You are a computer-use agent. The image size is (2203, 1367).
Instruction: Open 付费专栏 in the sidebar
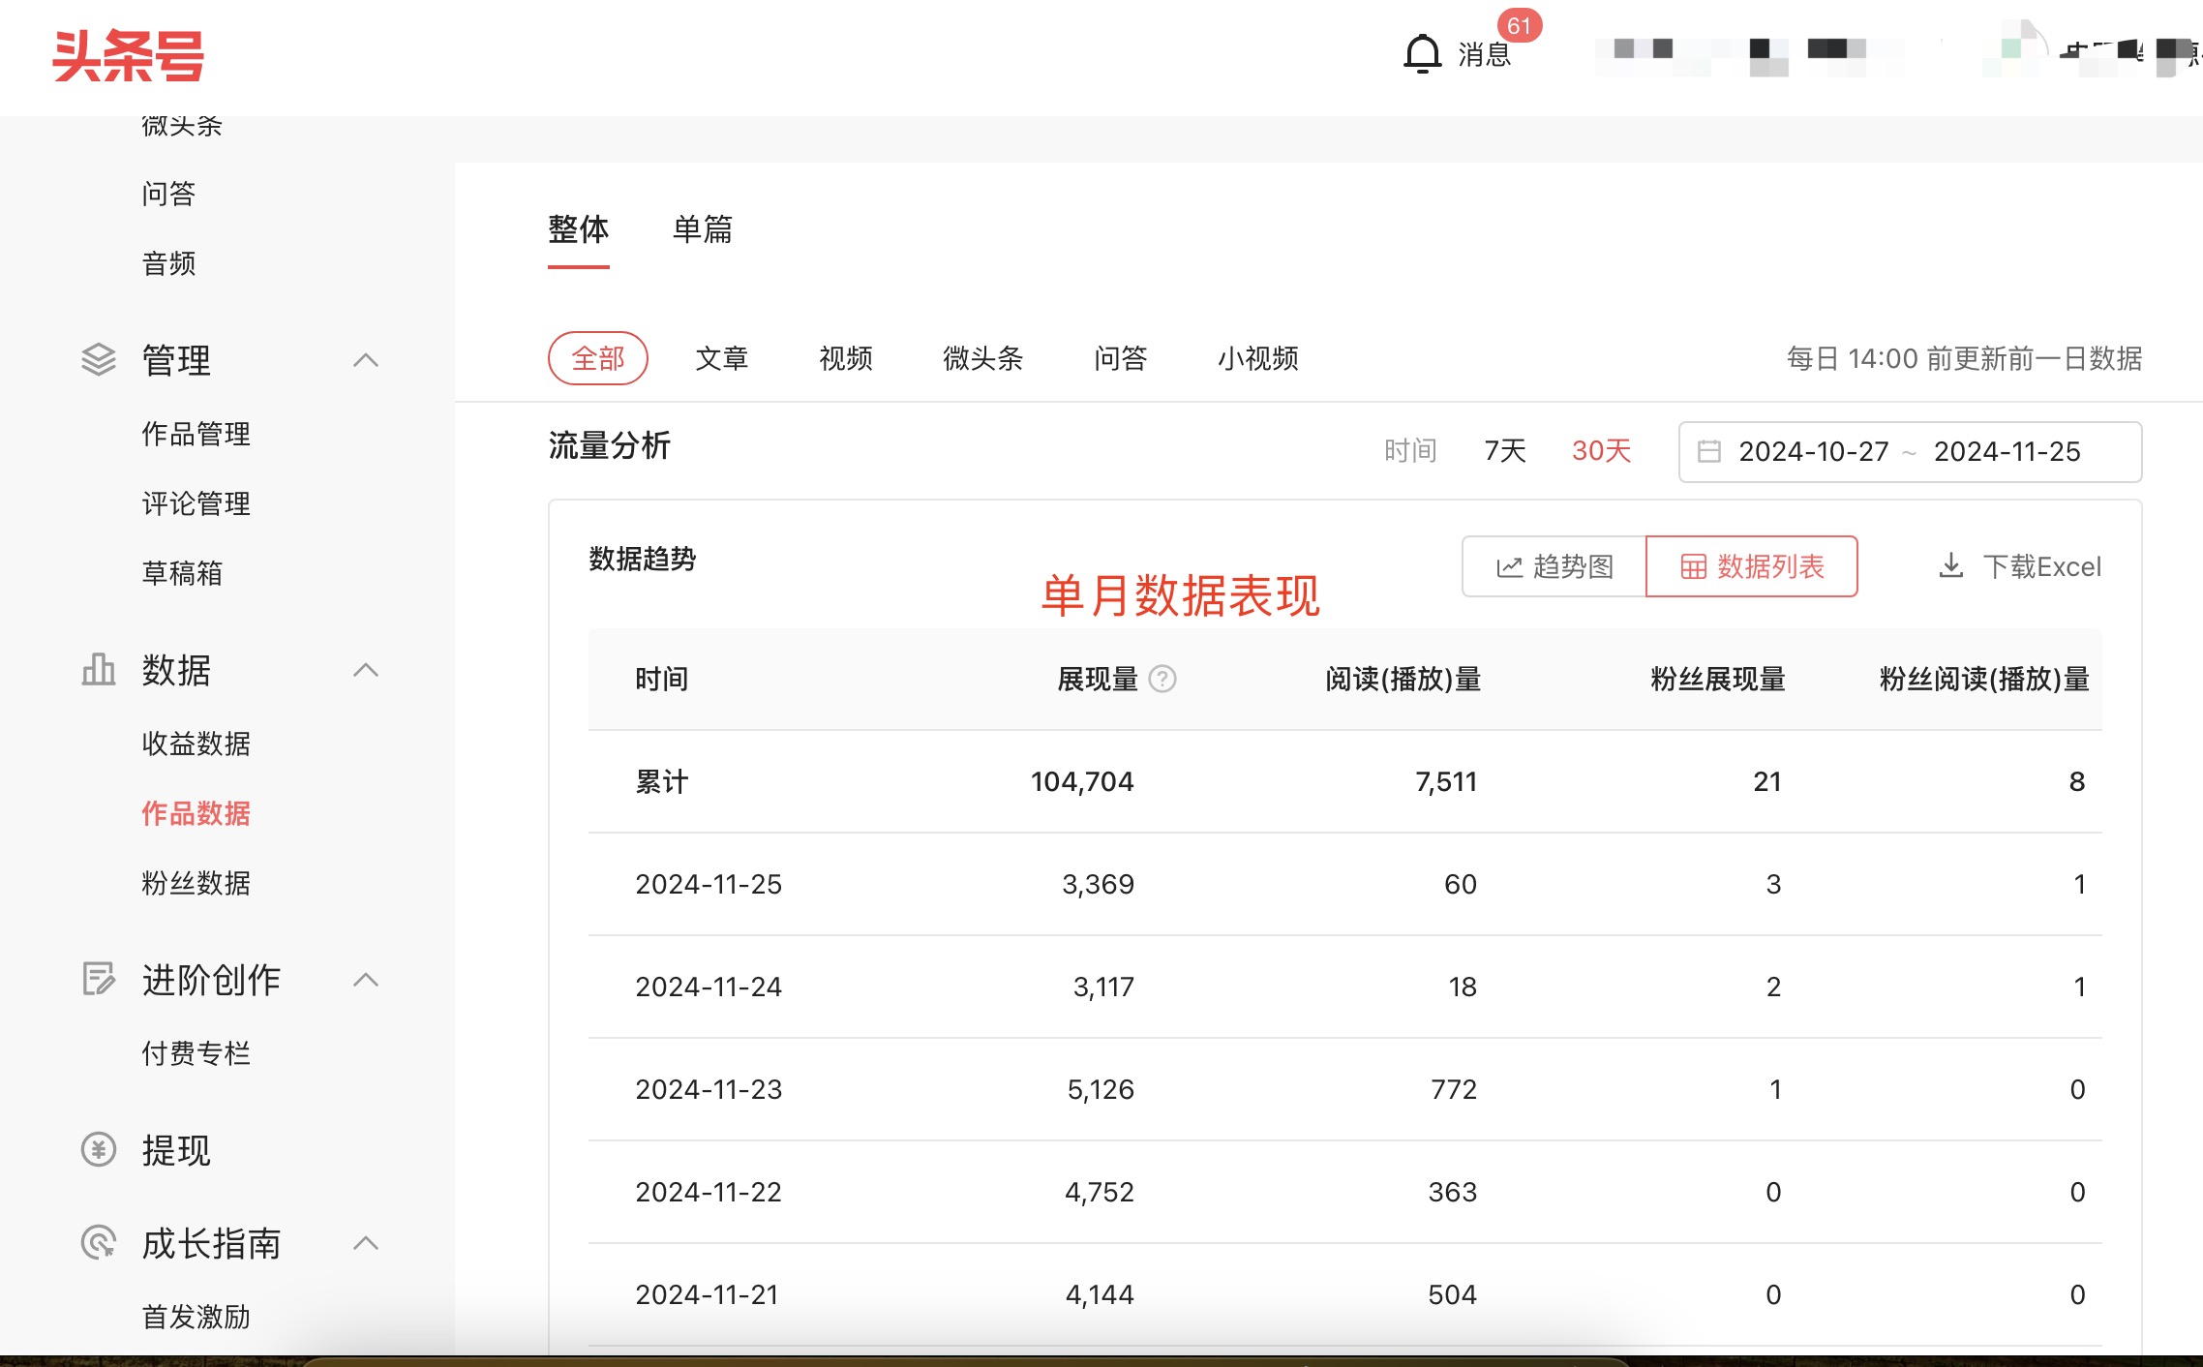tap(196, 1053)
